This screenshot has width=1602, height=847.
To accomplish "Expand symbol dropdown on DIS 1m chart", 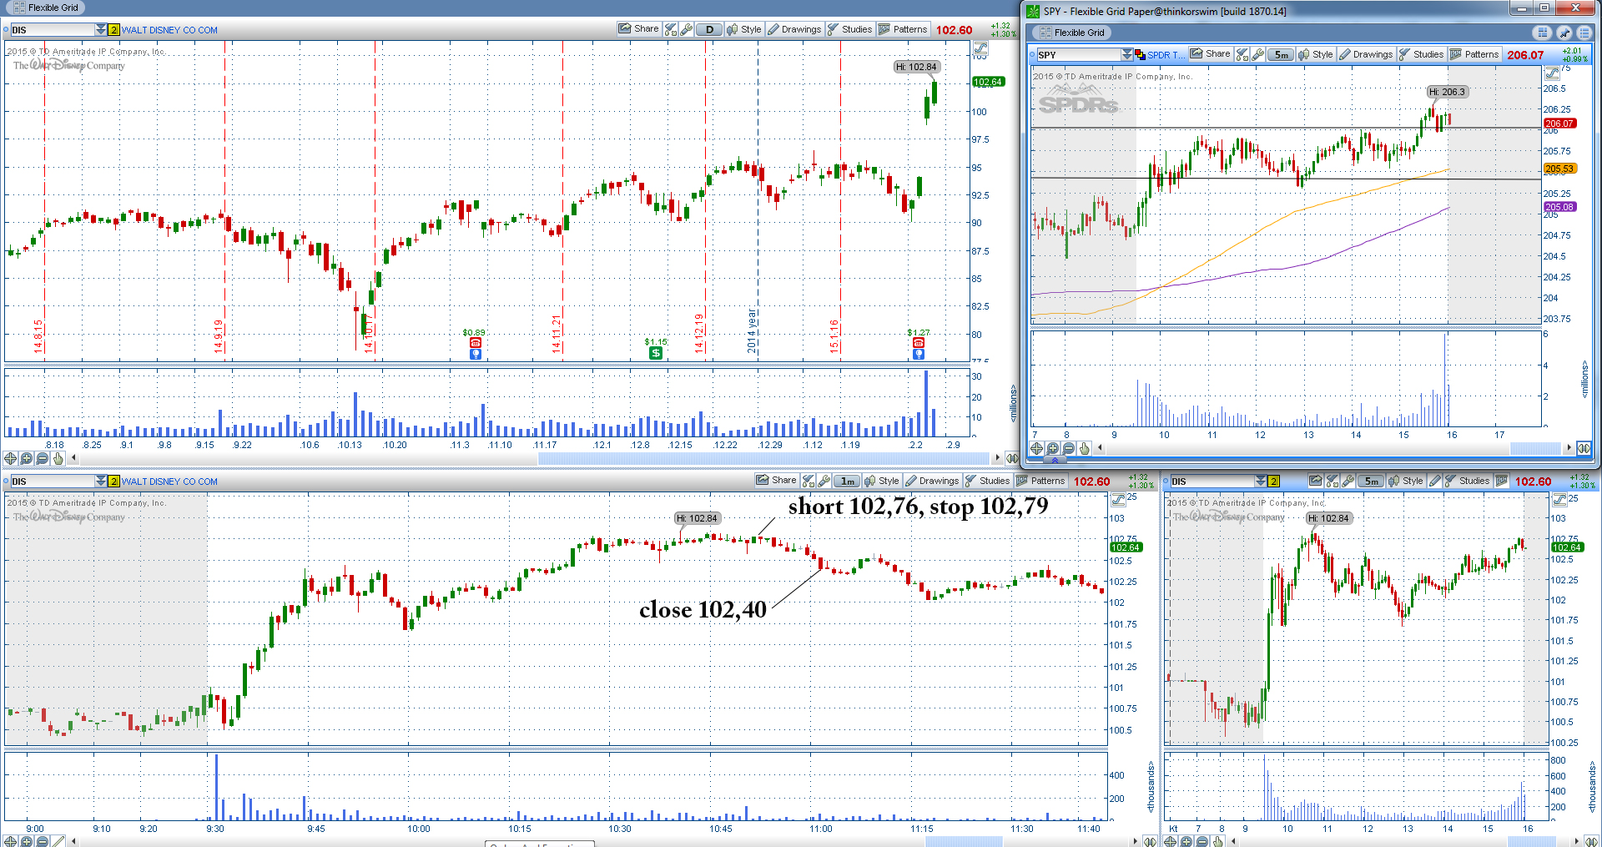I will tap(101, 481).
